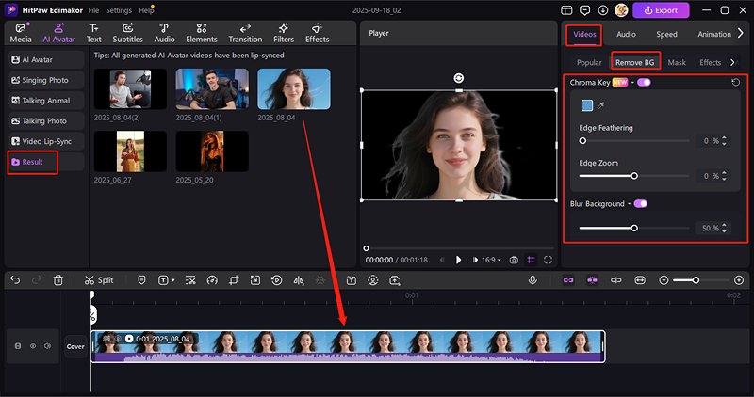Open the top toolbar Audio tab beside Subtitles
Viewport: 754px width, 397px height.
pos(164,33)
